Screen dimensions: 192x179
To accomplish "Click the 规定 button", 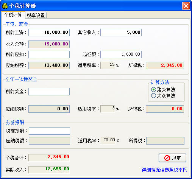I will (x=172, y=158).
